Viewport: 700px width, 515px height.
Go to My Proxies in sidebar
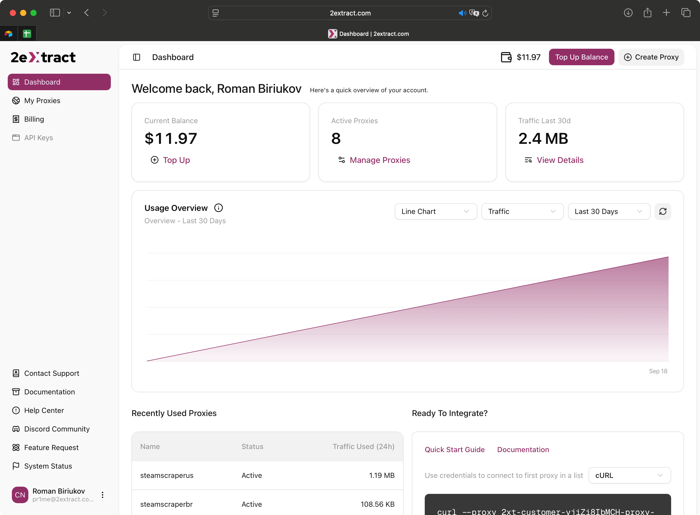pyautogui.click(x=42, y=101)
